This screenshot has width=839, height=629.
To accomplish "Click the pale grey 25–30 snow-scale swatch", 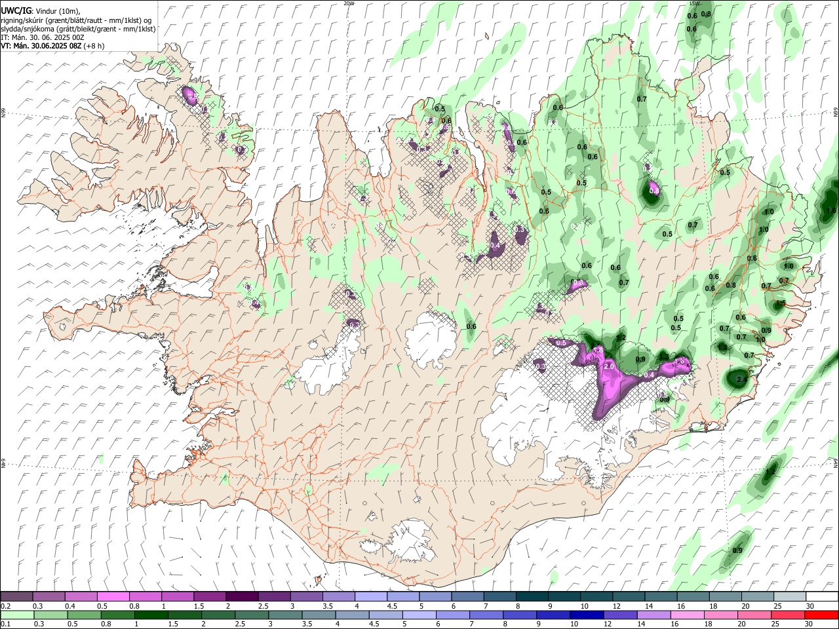I will [x=790, y=596].
